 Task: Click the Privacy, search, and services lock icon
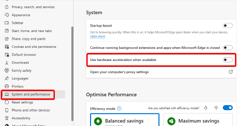[x=7, y=7]
